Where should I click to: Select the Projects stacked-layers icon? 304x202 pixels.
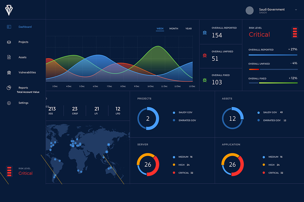9,42
